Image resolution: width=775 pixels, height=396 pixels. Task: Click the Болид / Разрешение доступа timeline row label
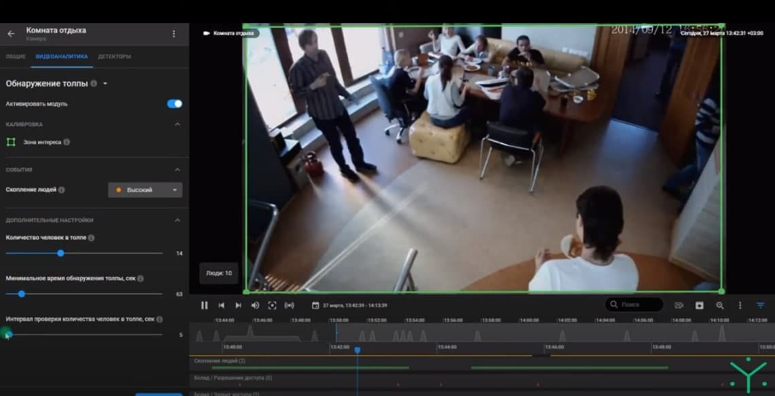(x=232, y=378)
